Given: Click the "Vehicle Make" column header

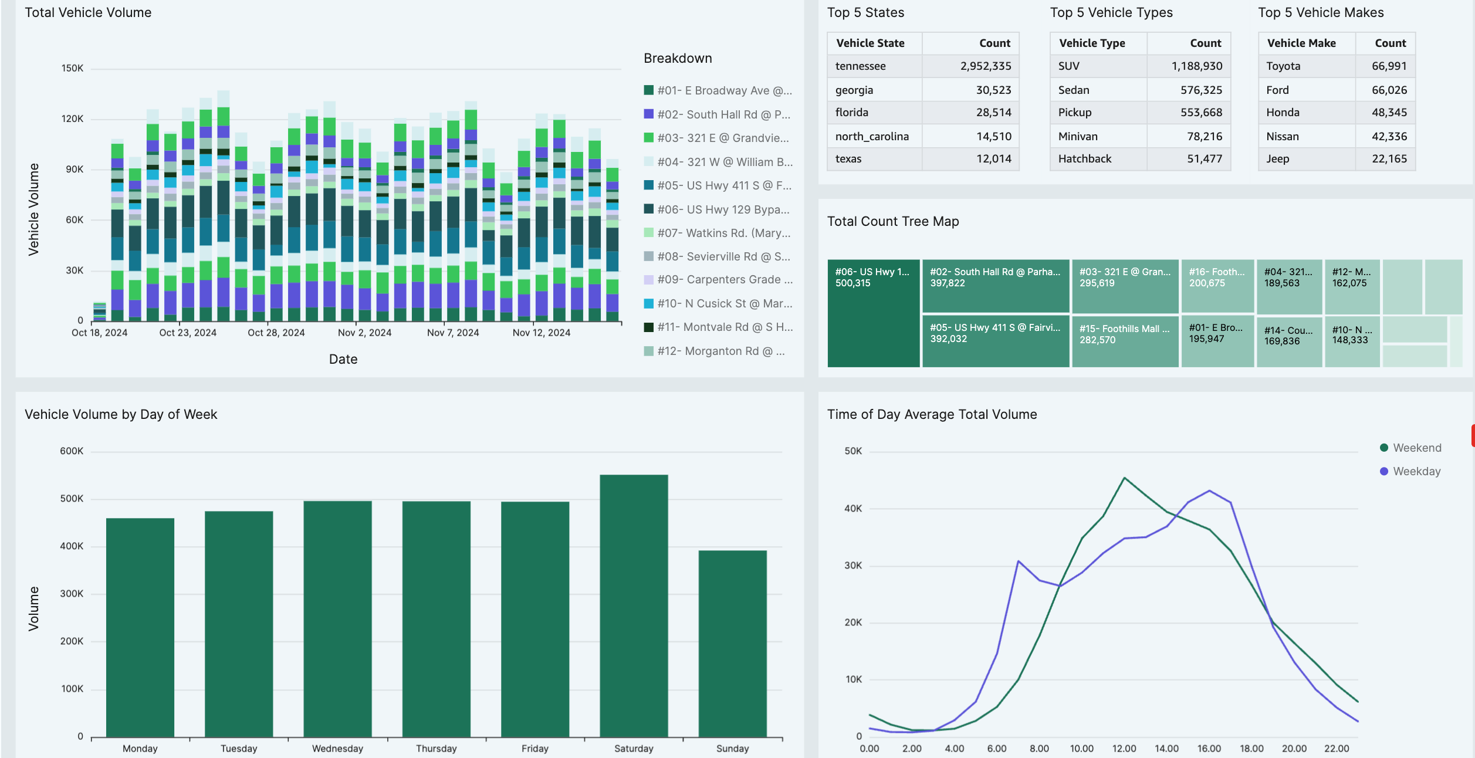Looking at the screenshot, I should coord(1301,43).
